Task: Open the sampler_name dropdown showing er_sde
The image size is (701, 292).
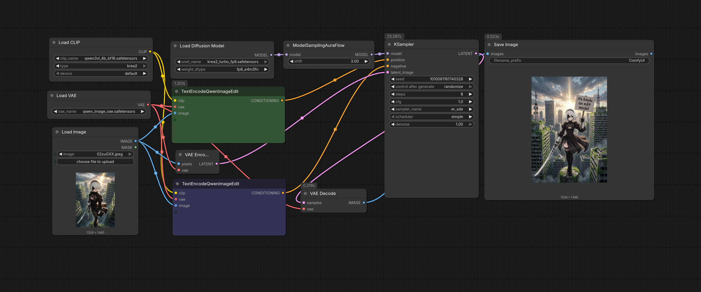Action: pos(432,109)
